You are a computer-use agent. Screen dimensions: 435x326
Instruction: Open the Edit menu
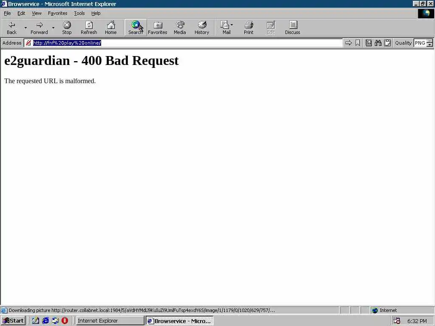click(21, 13)
